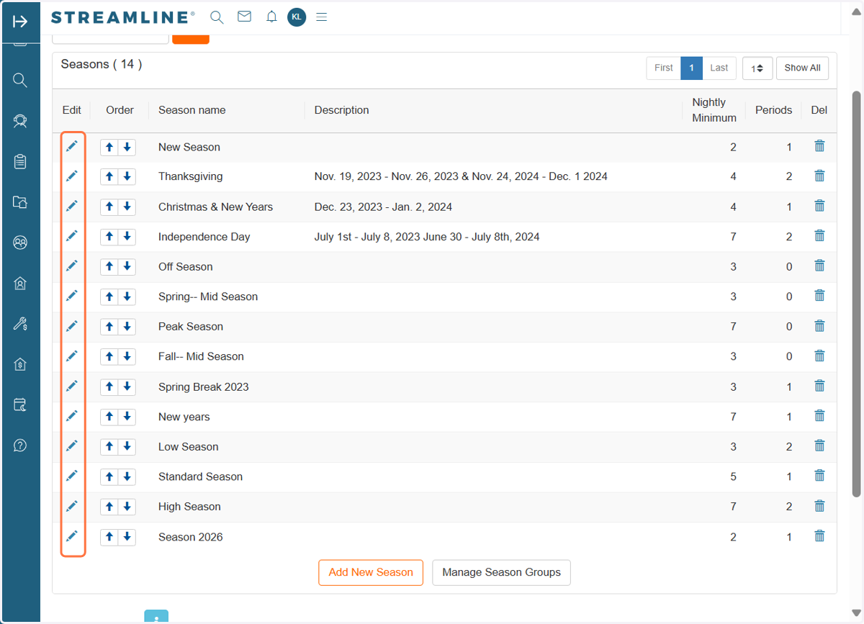Move Low Season down
Image resolution: width=864 pixels, height=624 pixels.
point(127,446)
